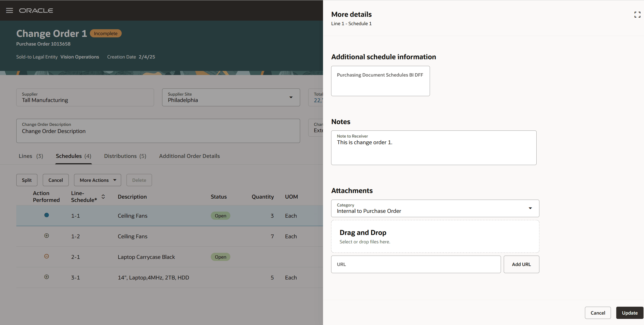Viewport: 644px width, 325px height.
Task: Switch to the Distributions tab
Action: coord(125,156)
